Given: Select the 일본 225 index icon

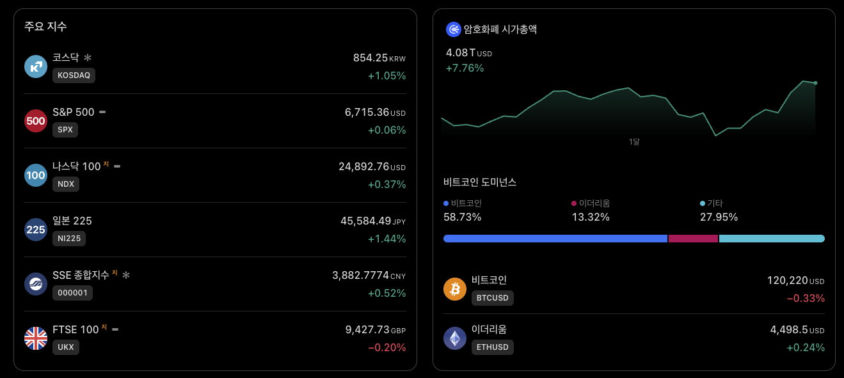Looking at the screenshot, I should point(35,230).
